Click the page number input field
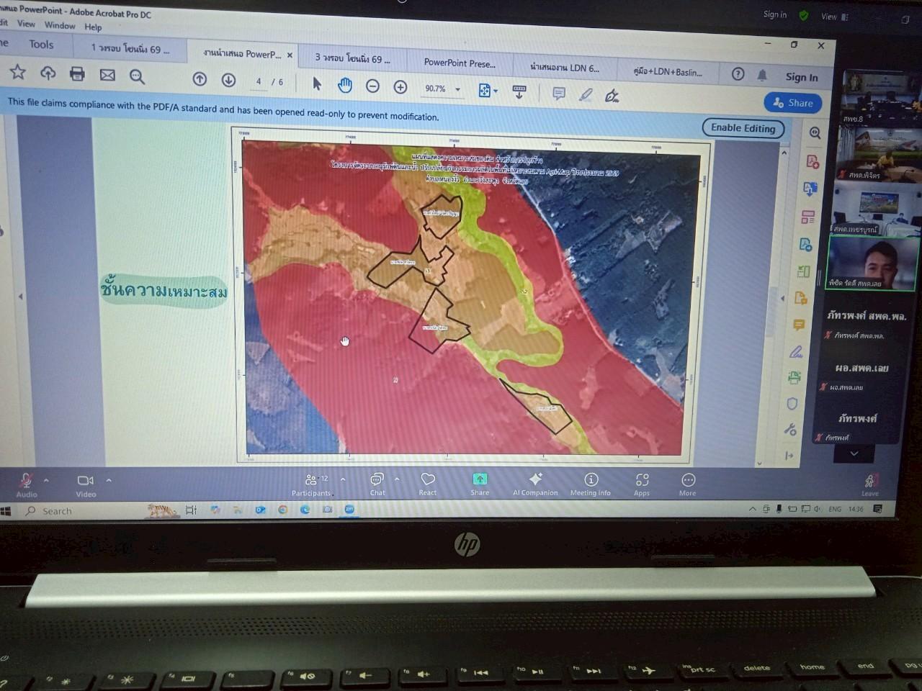This screenshot has height=691, width=922. 259,81
